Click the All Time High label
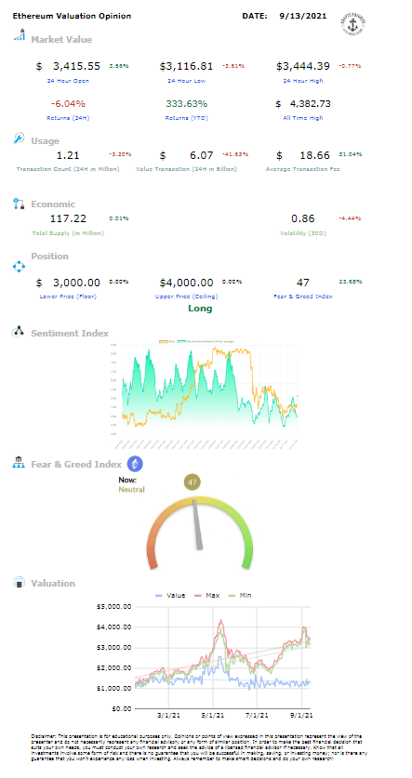This screenshot has width=412, height=778. pos(302,118)
